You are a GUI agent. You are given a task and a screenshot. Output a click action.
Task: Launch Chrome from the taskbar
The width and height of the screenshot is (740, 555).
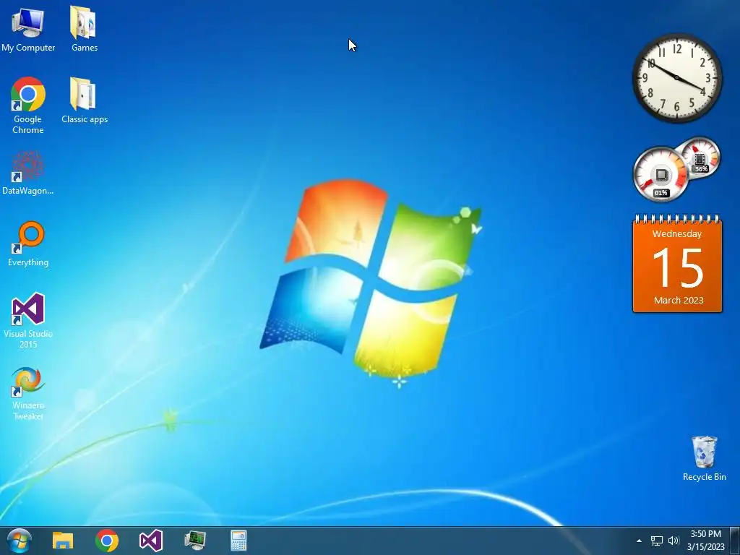107,541
